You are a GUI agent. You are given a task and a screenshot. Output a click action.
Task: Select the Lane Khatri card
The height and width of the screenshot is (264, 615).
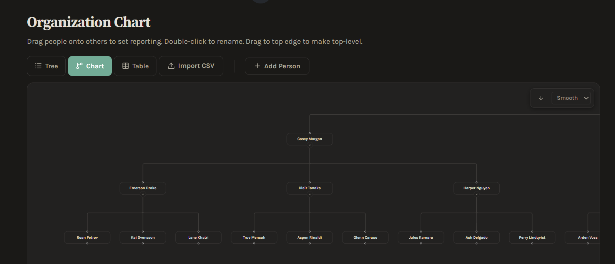point(198,238)
